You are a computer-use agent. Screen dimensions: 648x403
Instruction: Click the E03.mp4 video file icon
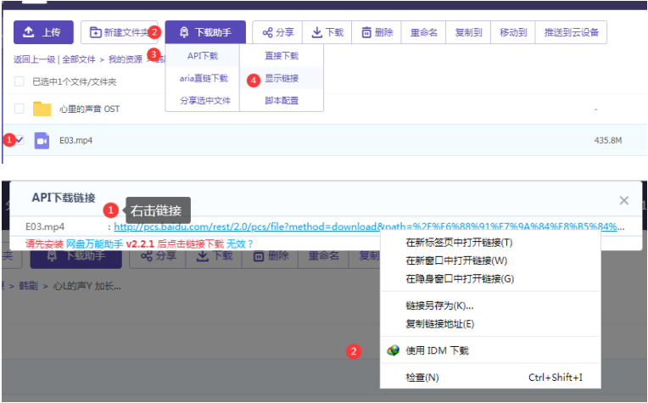(x=42, y=141)
